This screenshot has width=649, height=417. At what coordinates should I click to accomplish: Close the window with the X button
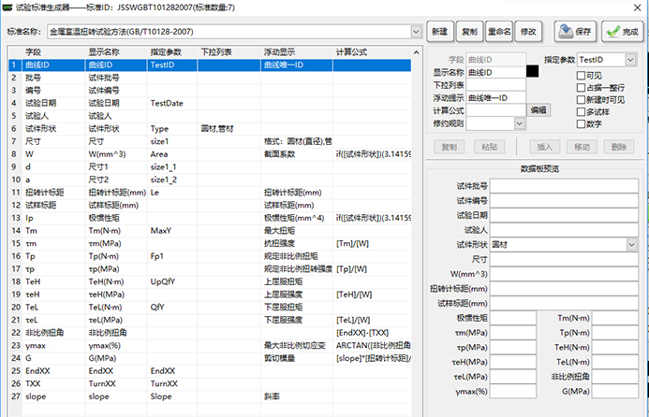pyautogui.click(x=637, y=7)
